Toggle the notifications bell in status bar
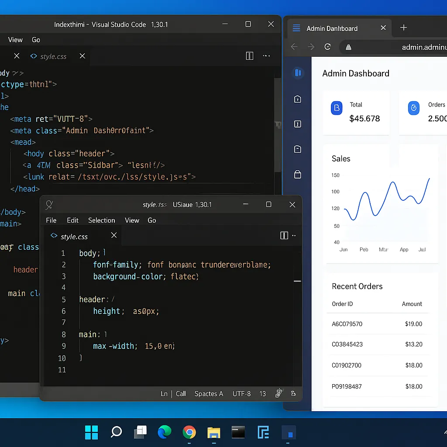Screen dimensions: 447x447 pyautogui.click(x=293, y=393)
